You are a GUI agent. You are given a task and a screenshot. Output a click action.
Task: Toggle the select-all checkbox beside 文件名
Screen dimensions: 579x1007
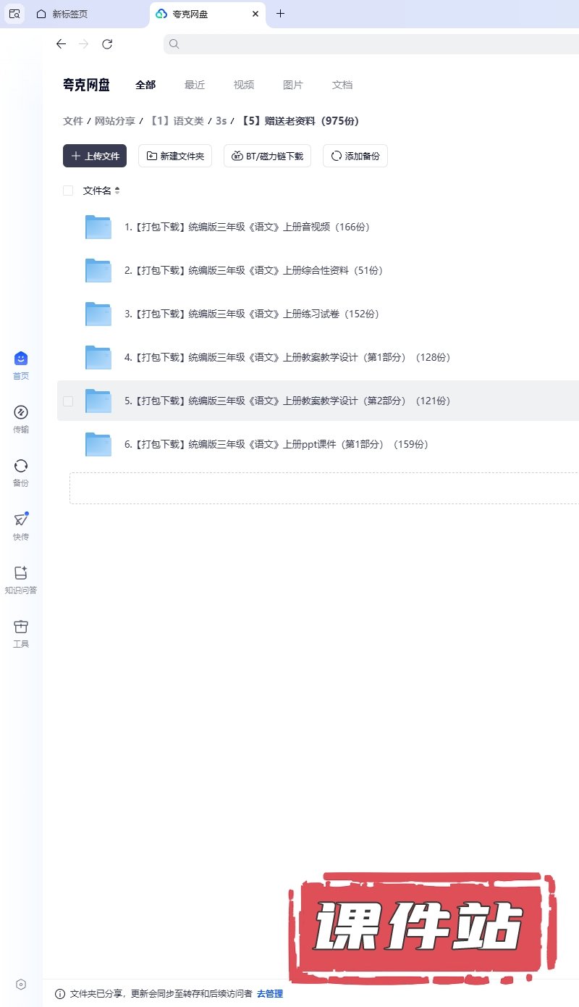pos(68,191)
